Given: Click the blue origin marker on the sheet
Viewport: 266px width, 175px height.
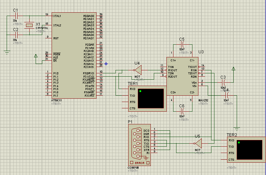Looking at the screenshot, I should click(106, 63).
